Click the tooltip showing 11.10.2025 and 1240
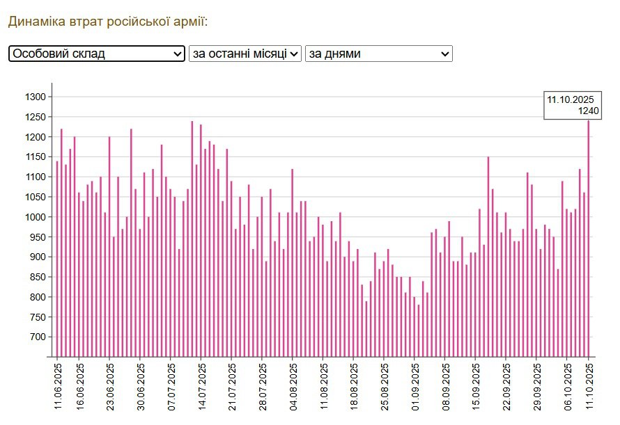The width and height of the screenshot is (620, 425). coord(573,105)
